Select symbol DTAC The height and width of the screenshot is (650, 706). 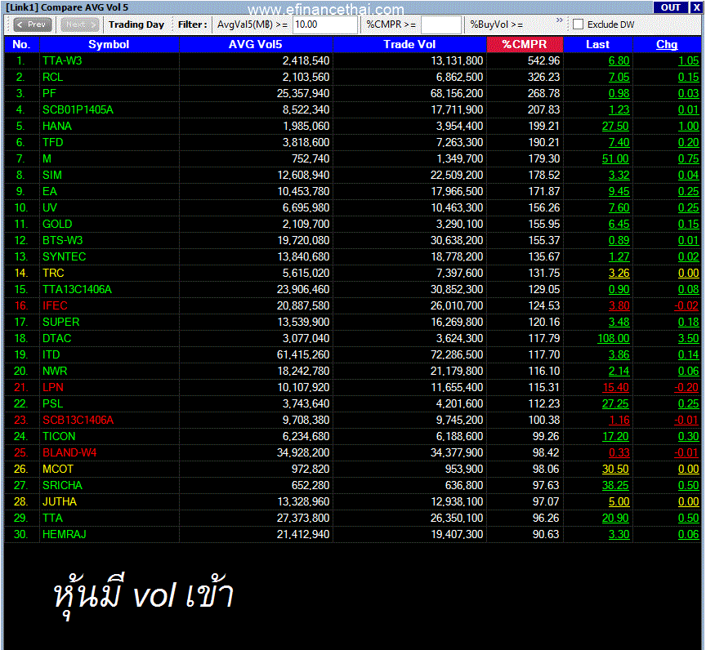pos(56,339)
